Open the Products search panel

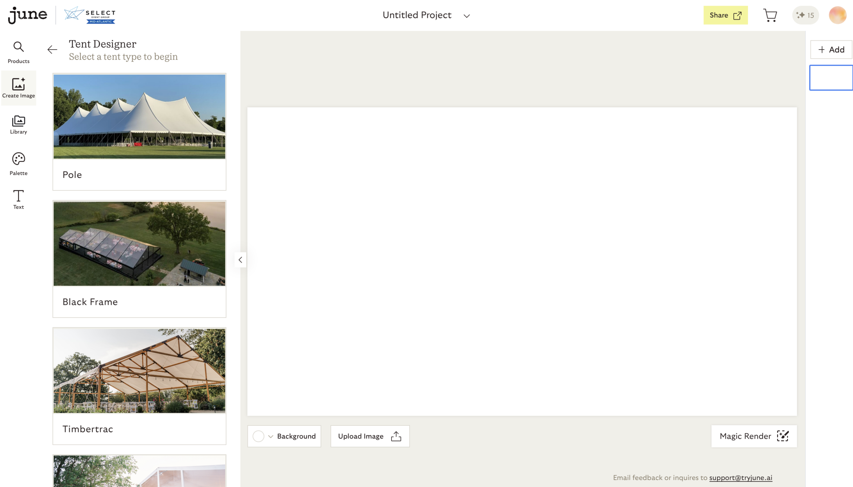[18, 53]
